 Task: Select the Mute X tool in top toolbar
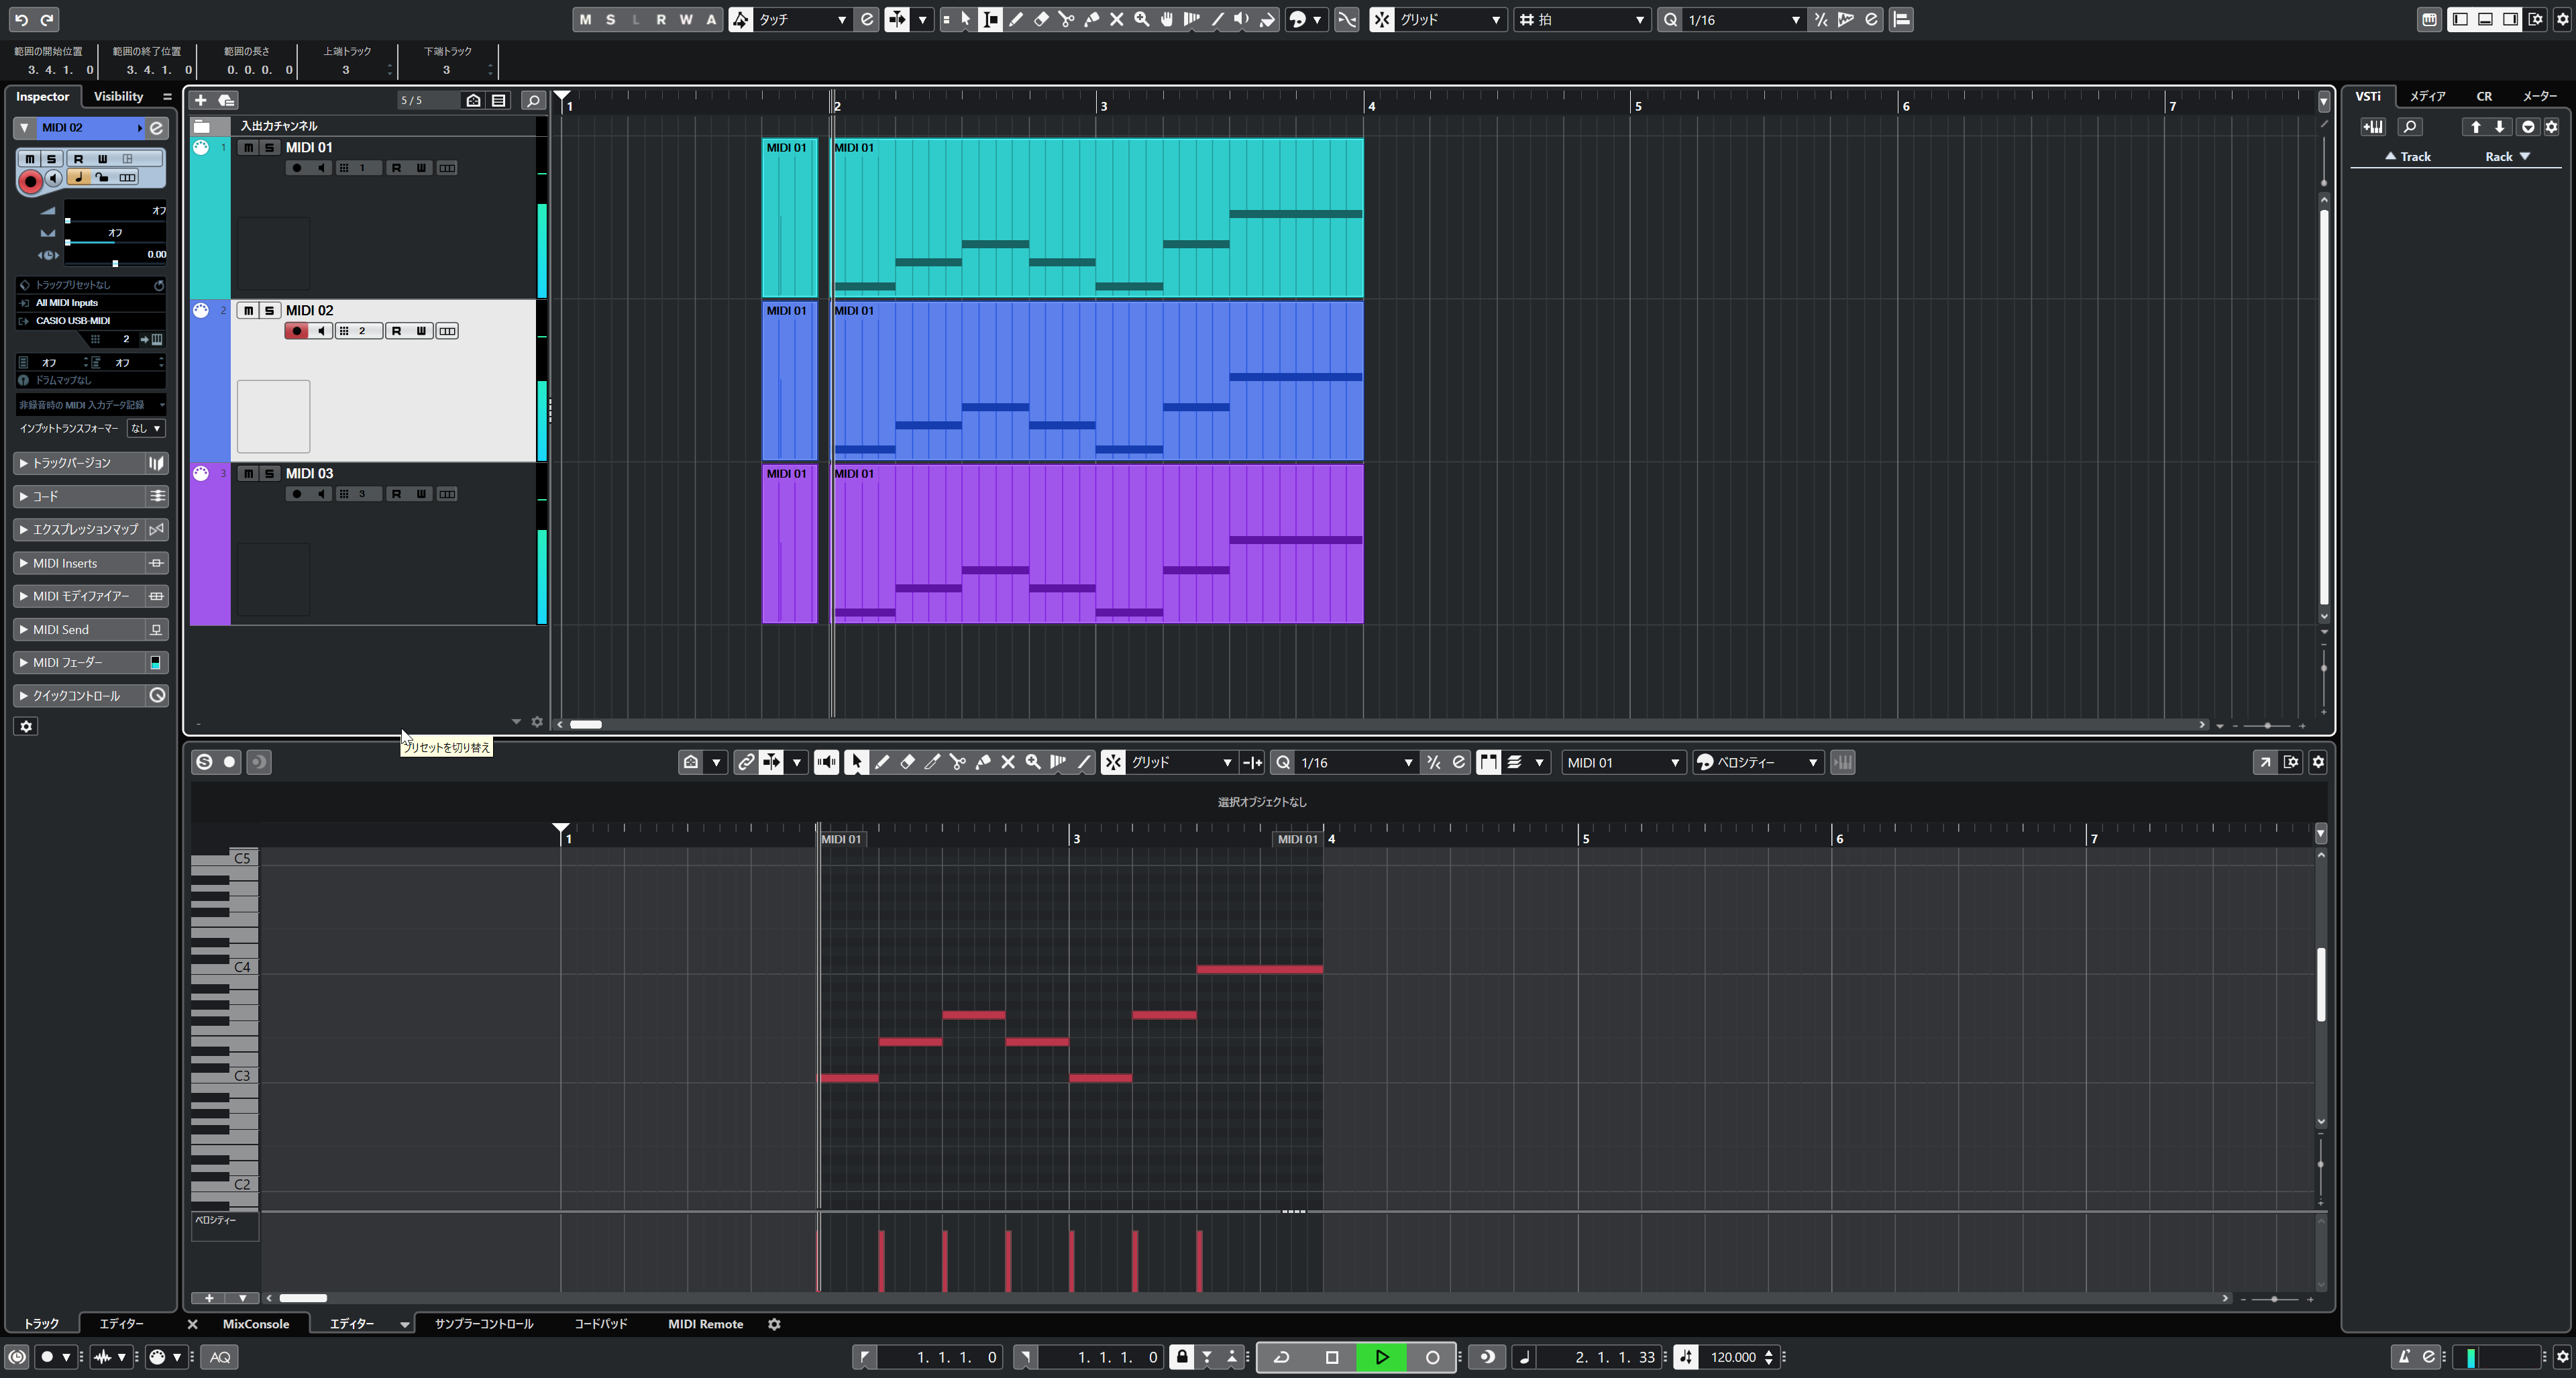1116,19
